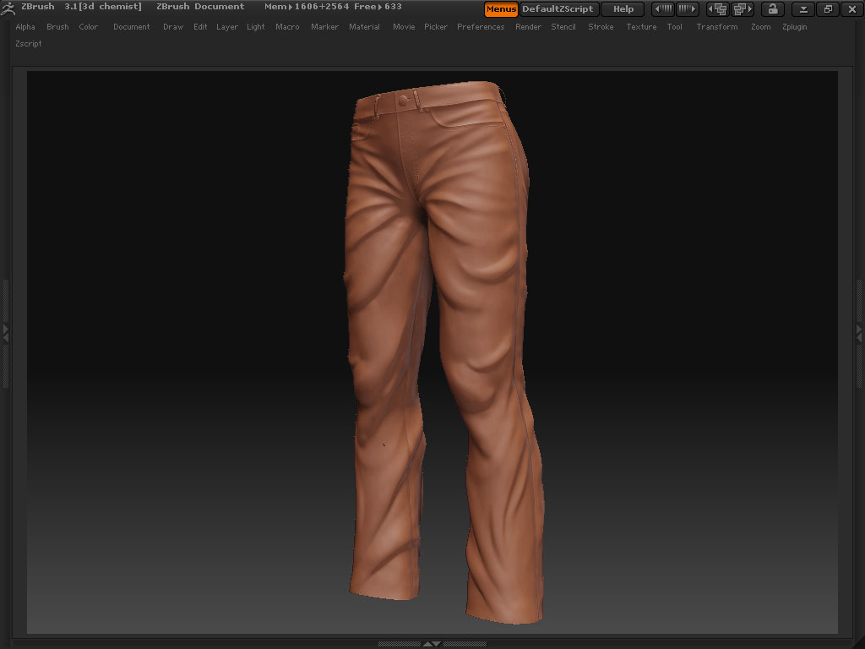Viewport: 865px width, 649px height.
Task: Toggle the Menus visibility button
Action: pyautogui.click(x=501, y=8)
